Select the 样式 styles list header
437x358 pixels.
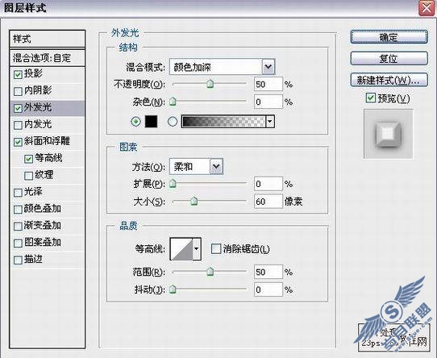click(x=47, y=39)
